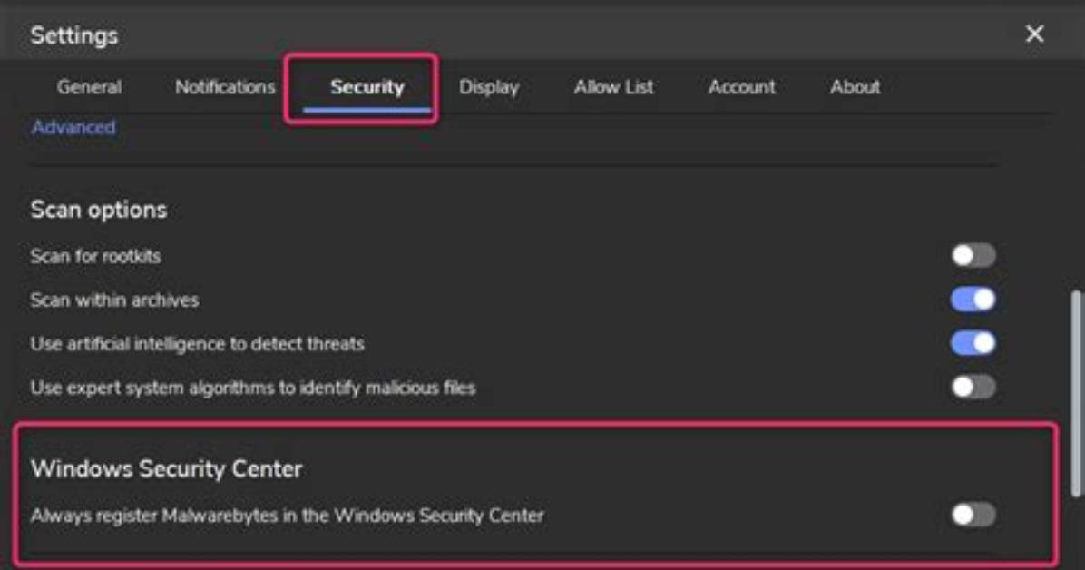Switch to the Notifications tab

(225, 87)
